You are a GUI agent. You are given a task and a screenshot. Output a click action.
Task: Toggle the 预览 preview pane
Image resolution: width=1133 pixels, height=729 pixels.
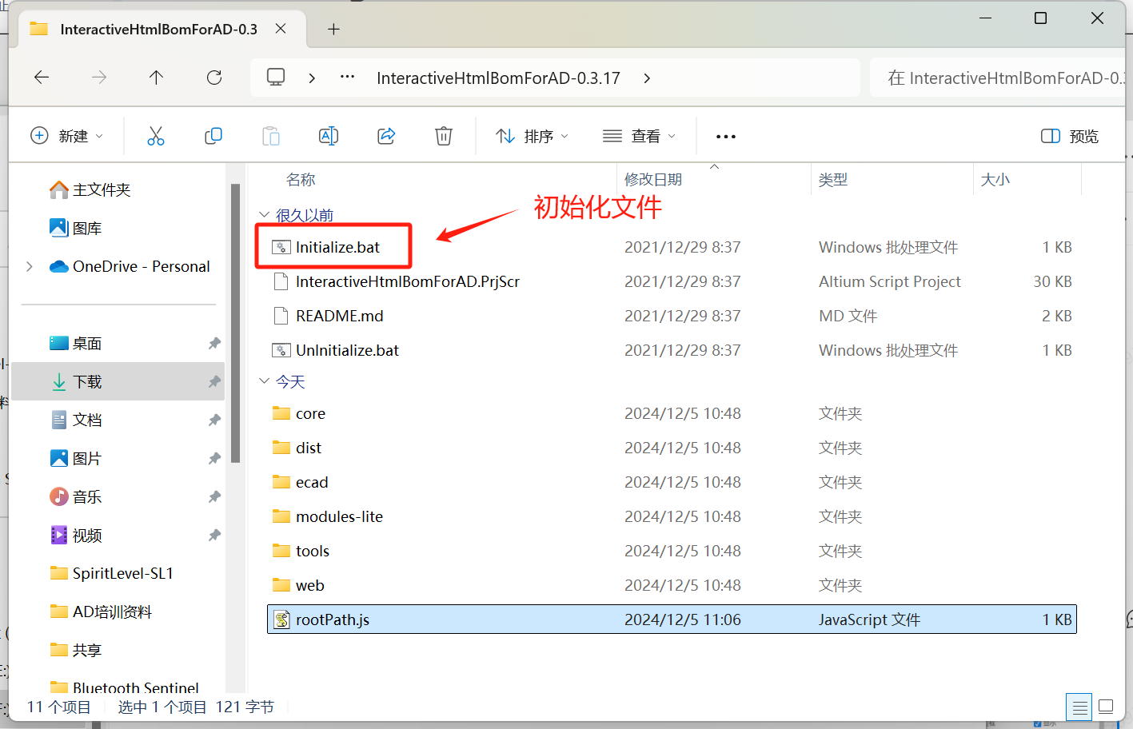click(x=1070, y=136)
